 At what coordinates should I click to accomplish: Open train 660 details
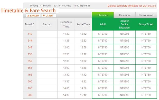tap(30, 82)
